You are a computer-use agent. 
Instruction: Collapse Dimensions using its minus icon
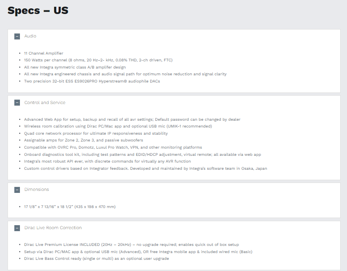tap(17, 190)
